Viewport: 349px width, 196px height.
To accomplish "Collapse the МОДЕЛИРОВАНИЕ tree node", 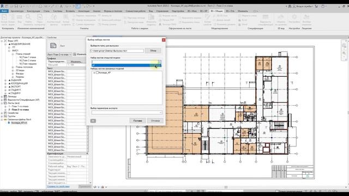I will point(5,44).
